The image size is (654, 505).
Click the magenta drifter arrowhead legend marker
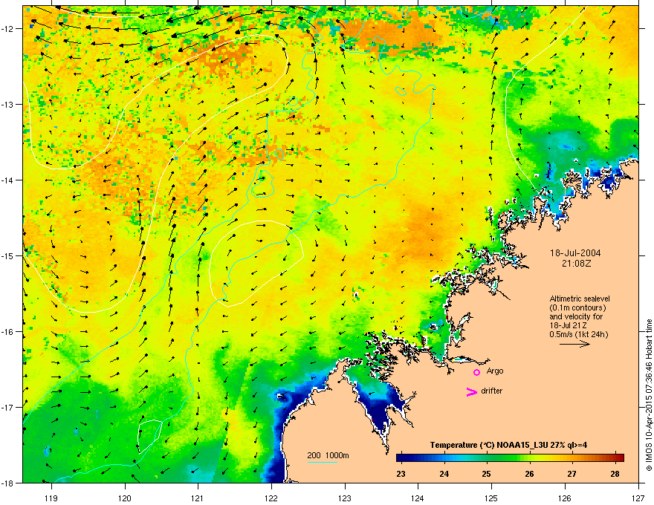(x=471, y=391)
